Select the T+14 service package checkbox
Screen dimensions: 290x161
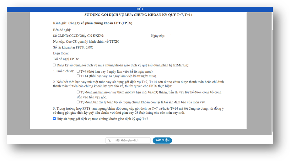(78, 76)
